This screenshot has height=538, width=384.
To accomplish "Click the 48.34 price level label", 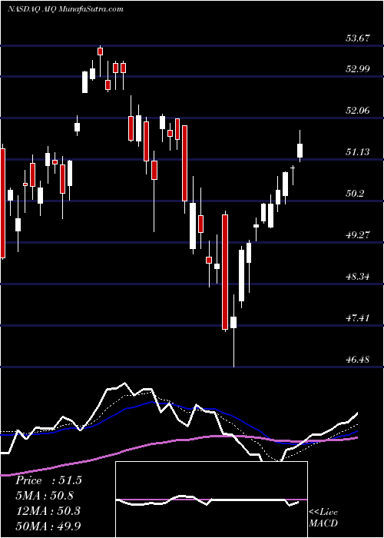I will [x=357, y=277].
